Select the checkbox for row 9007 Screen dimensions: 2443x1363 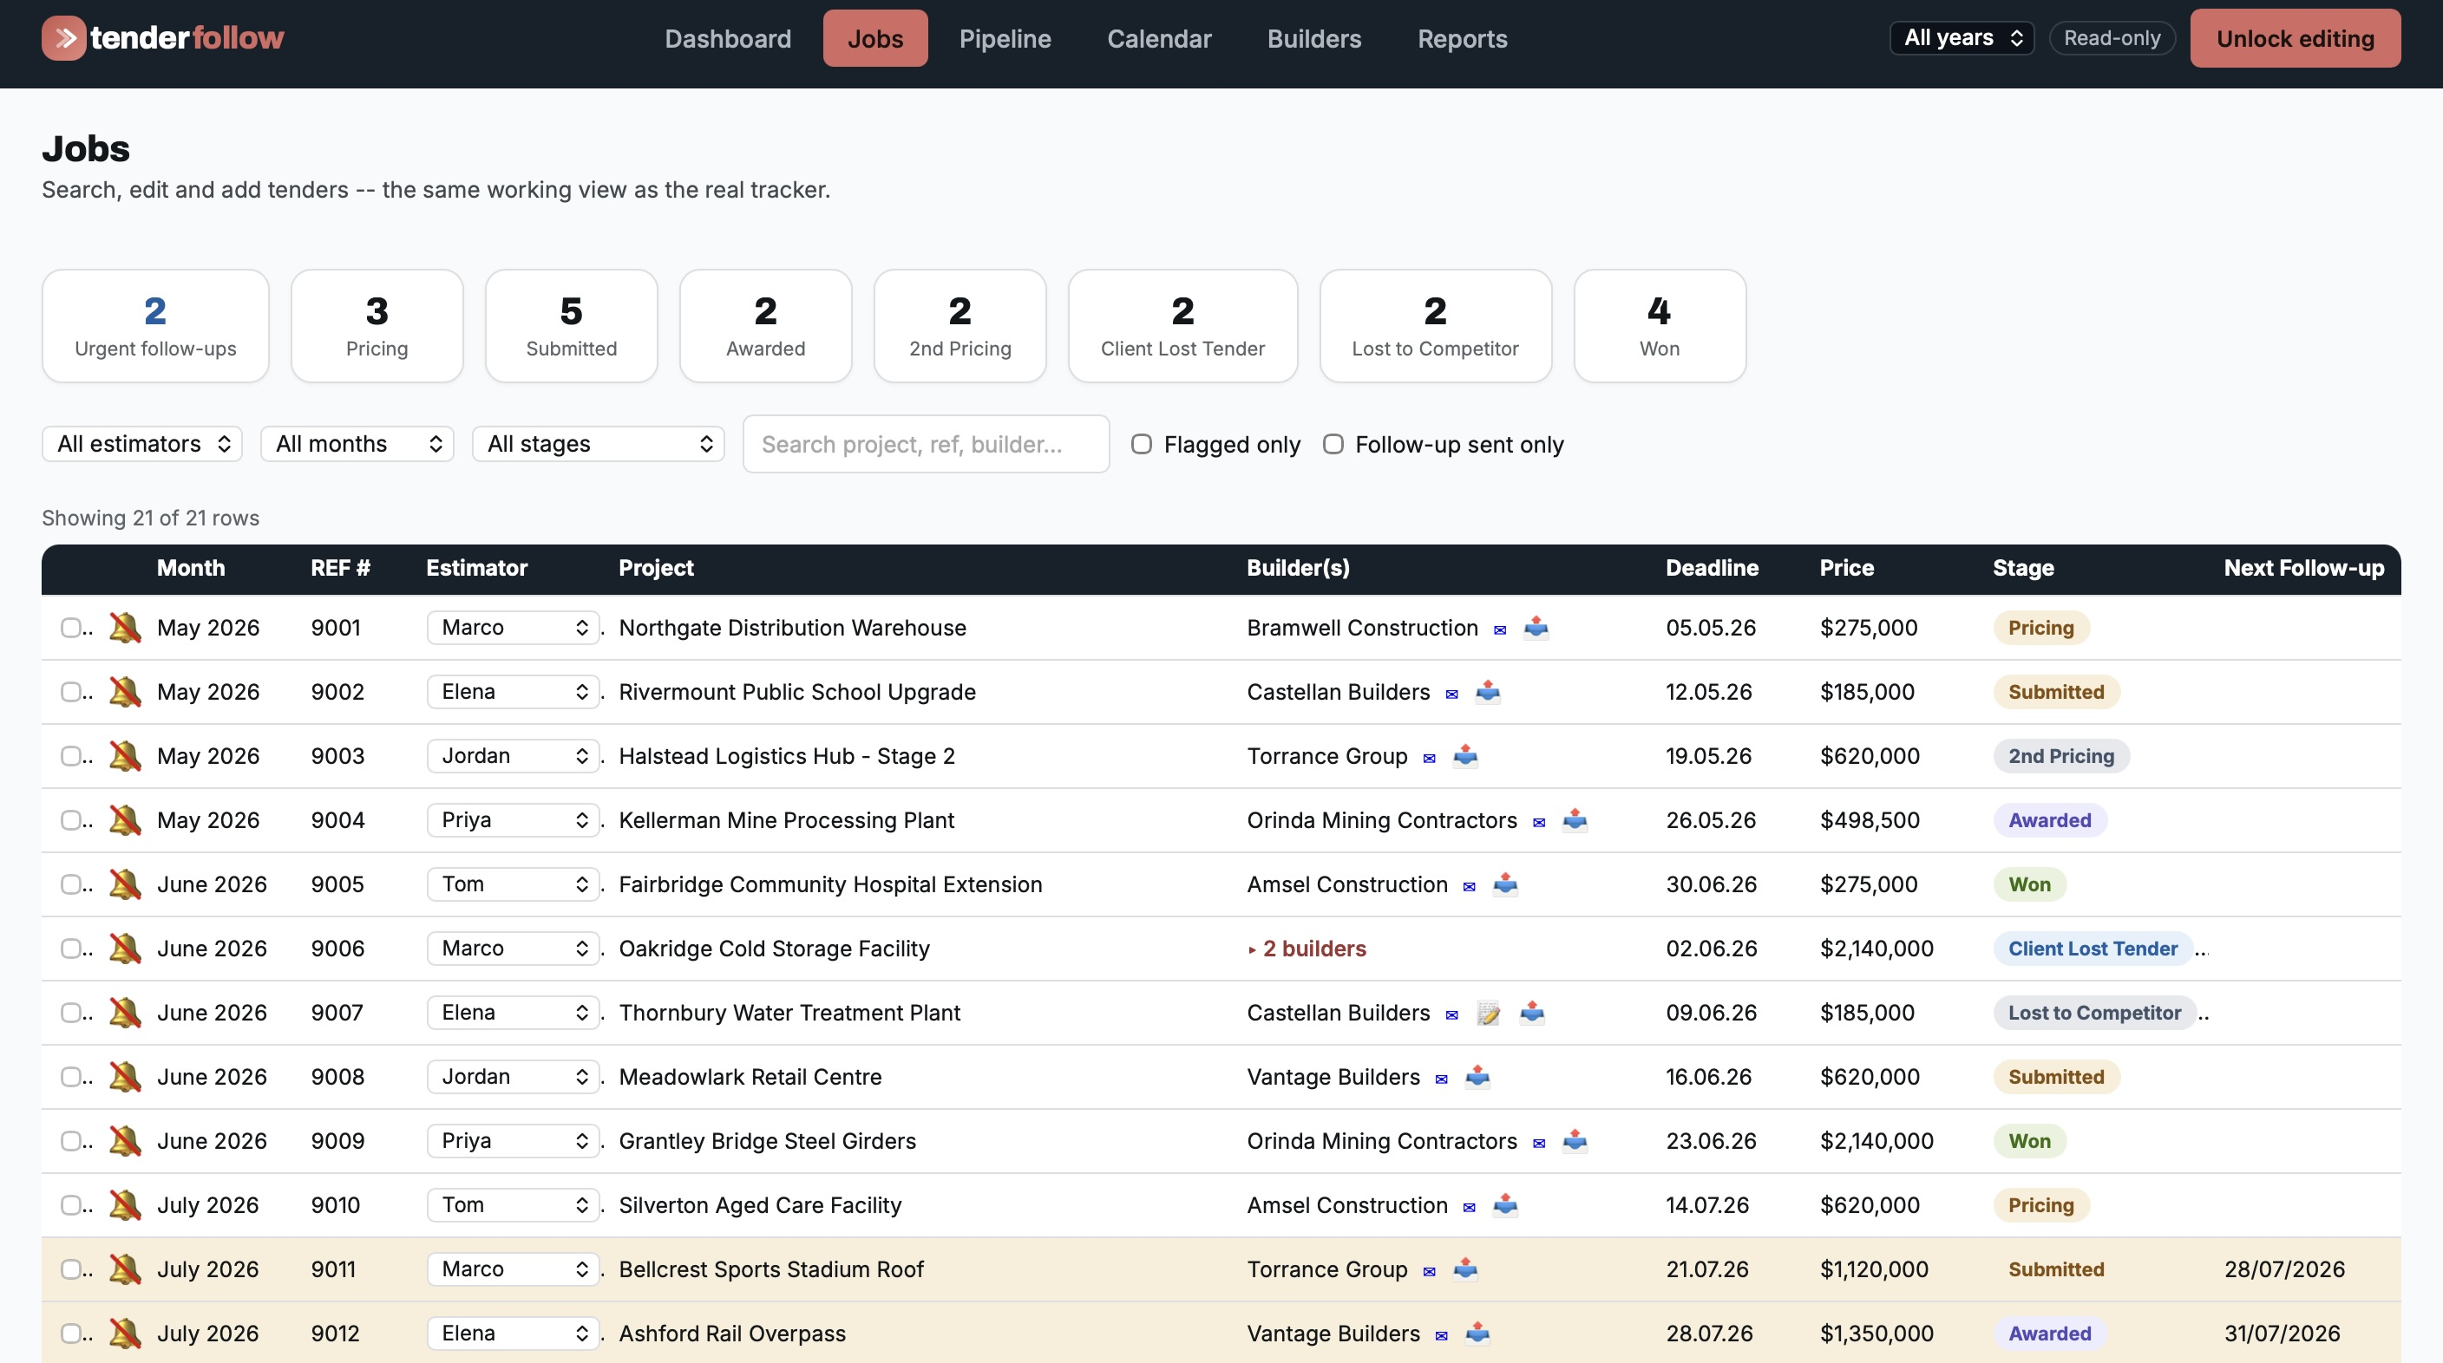pyautogui.click(x=70, y=1013)
